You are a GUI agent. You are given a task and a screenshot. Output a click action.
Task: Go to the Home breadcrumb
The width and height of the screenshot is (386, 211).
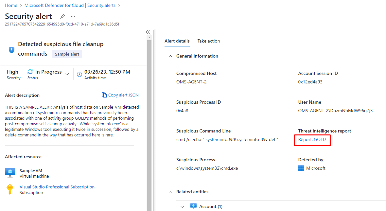pyautogui.click(x=11, y=5)
